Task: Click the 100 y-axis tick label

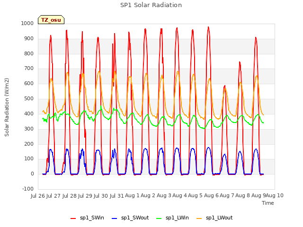Action: (x=29, y=159)
